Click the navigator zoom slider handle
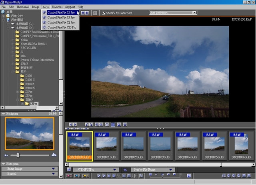The height and width of the screenshot is (185, 256). click(18, 155)
